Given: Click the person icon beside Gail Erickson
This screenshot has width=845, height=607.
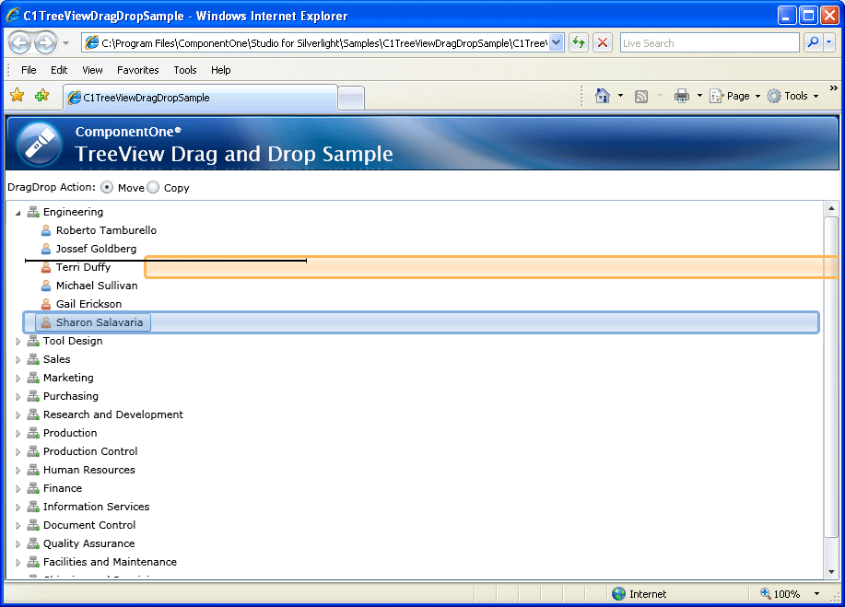Looking at the screenshot, I should click(45, 304).
